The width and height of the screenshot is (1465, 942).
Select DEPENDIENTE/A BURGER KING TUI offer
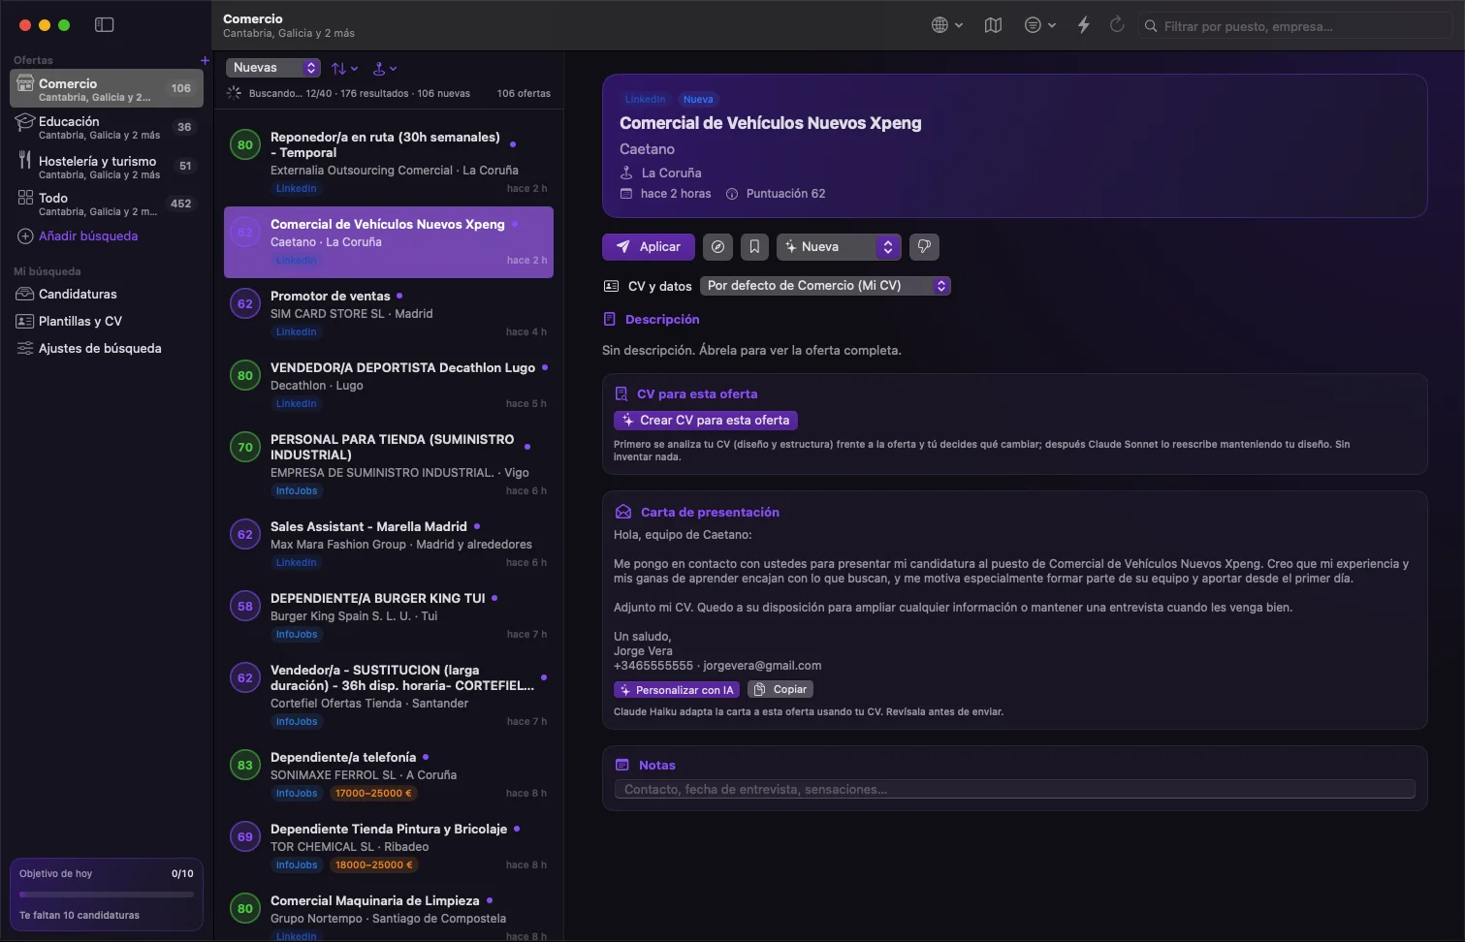point(389,616)
